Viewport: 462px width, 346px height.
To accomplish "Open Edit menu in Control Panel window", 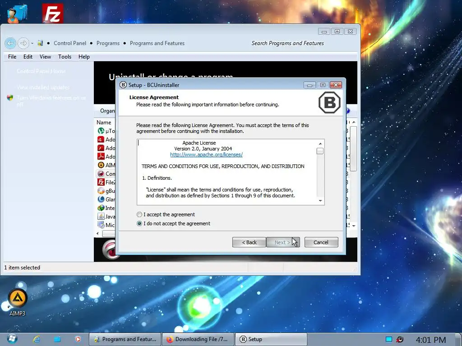I will point(28,57).
